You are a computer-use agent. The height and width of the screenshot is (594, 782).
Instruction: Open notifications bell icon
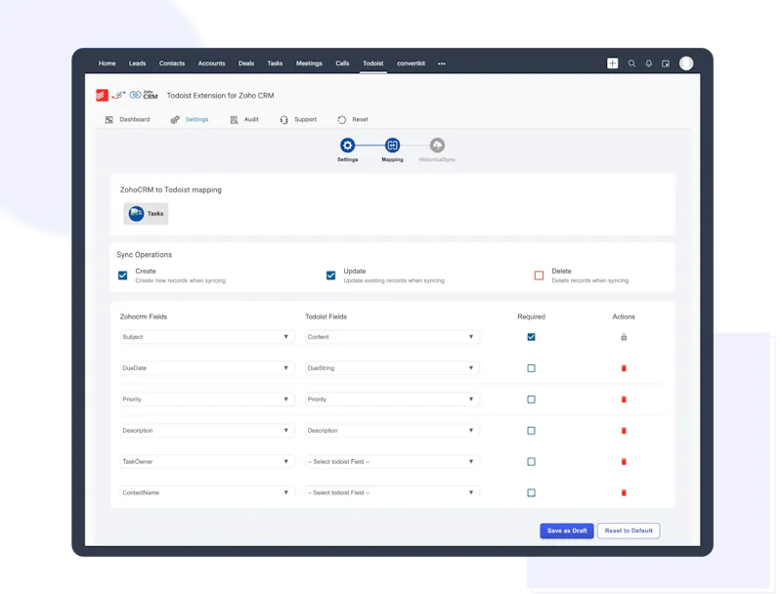point(649,64)
